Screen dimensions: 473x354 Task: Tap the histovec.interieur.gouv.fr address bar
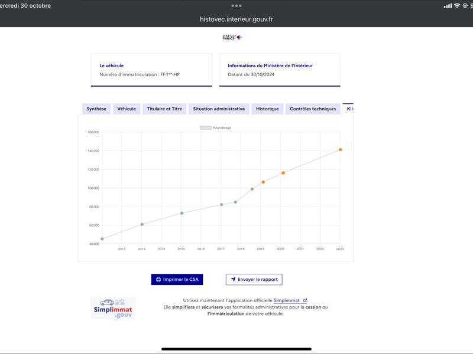click(237, 19)
